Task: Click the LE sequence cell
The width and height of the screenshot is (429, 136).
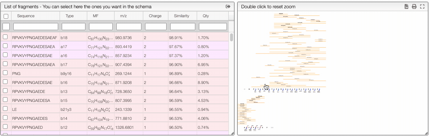Action: pyautogui.click(x=15, y=109)
